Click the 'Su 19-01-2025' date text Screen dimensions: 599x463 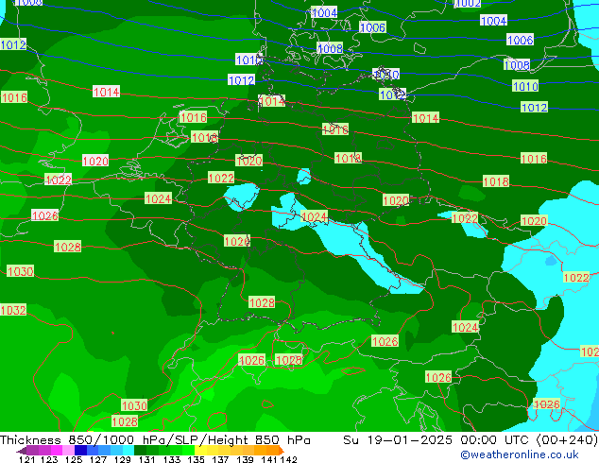pyautogui.click(x=398, y=440)
